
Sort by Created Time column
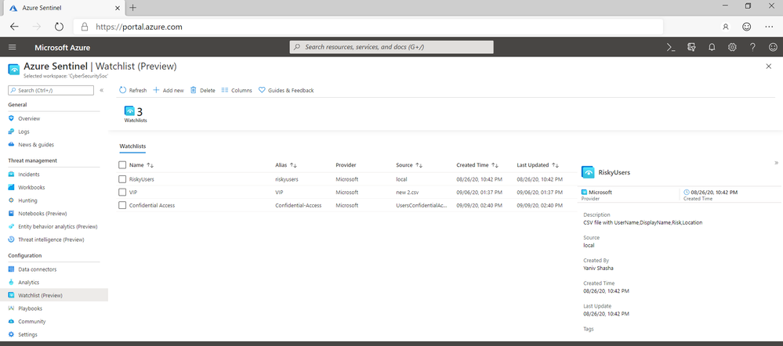click(478, 165)
